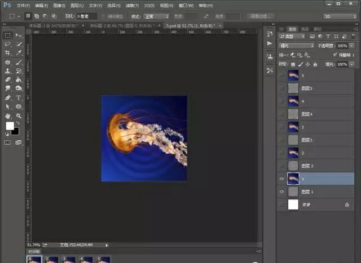
Task: Select the Horizontal Type tool
Action: click(19, 97)
